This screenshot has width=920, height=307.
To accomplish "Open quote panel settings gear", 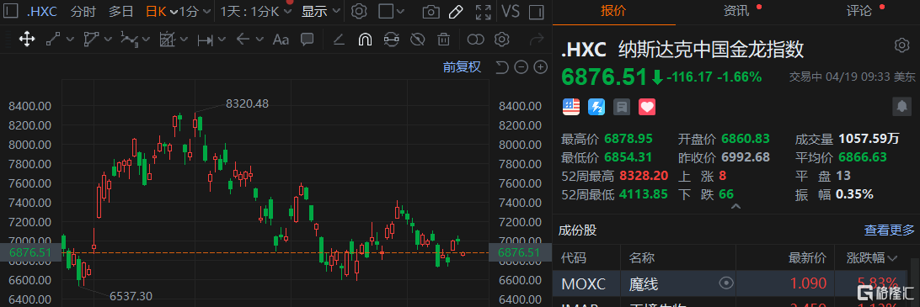I will click(901, 45).
